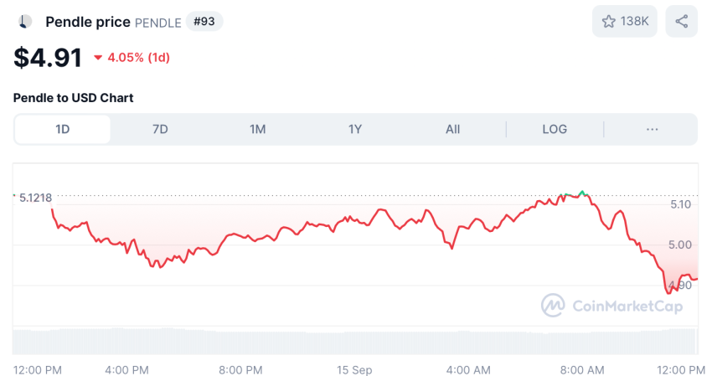Switch to the 7D chart range
The width and height of the screenshot is (712, 376).
[x=160, y=130]
